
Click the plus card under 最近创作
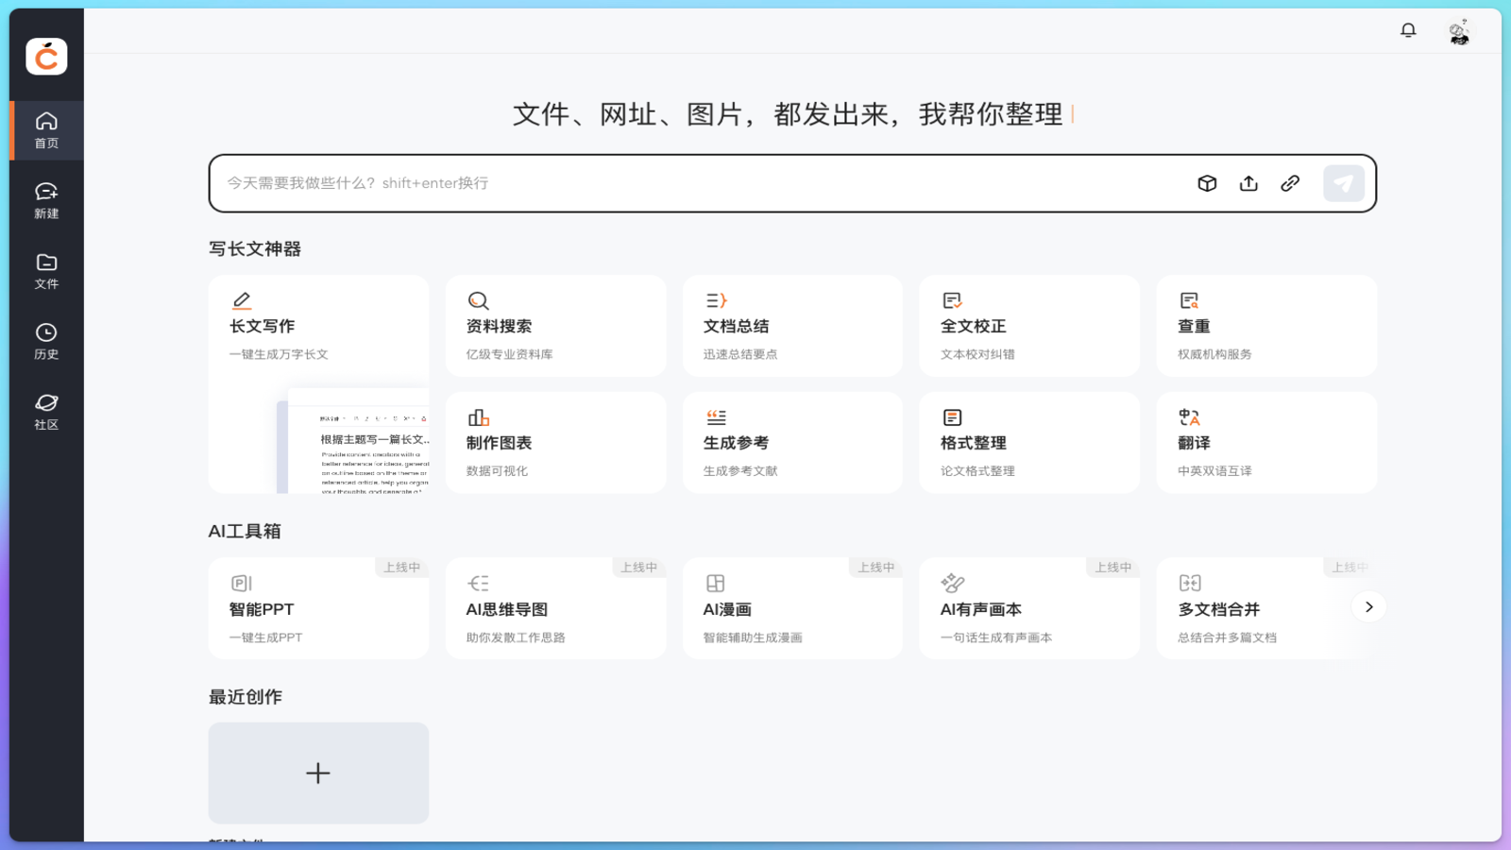[318, 773]
